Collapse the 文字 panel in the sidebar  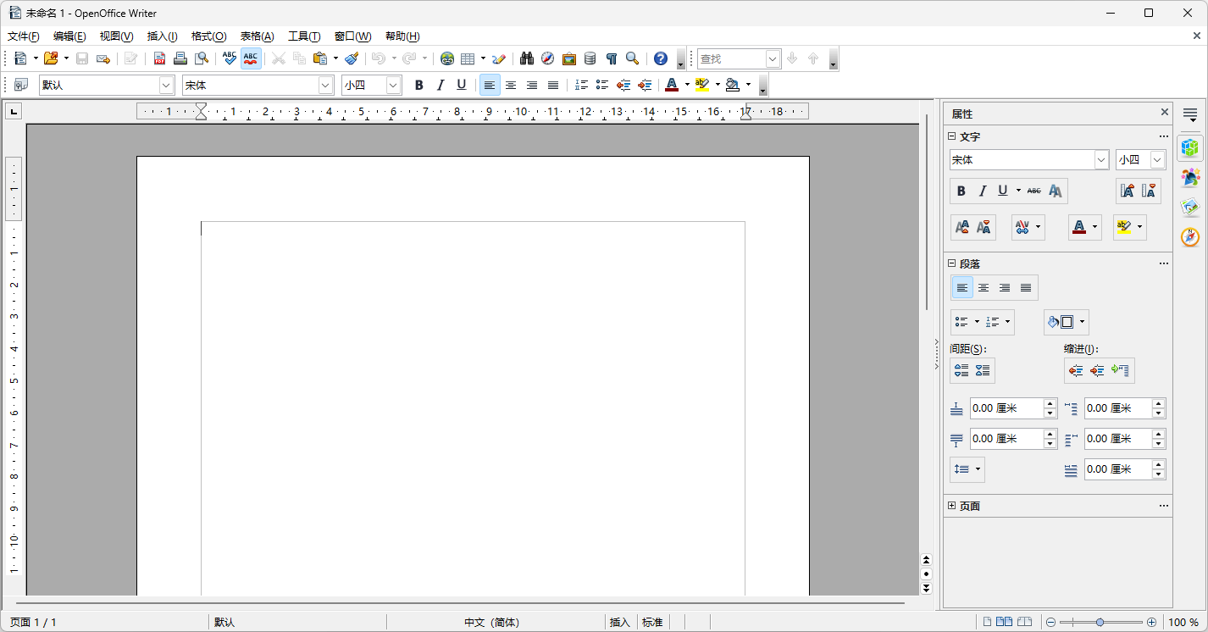click(951, 136)
